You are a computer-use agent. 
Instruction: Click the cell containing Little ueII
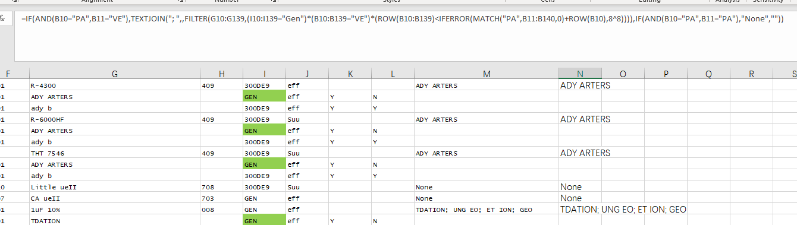click(x=114, y=187)
